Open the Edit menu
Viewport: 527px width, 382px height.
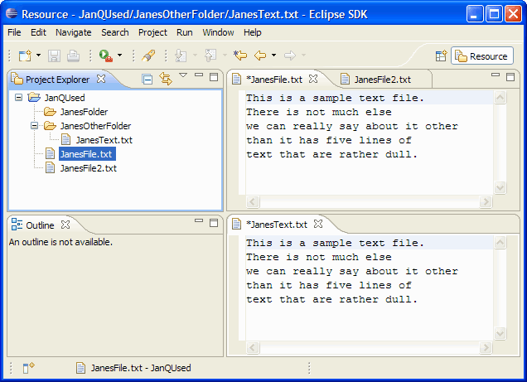tap(38, 32)
